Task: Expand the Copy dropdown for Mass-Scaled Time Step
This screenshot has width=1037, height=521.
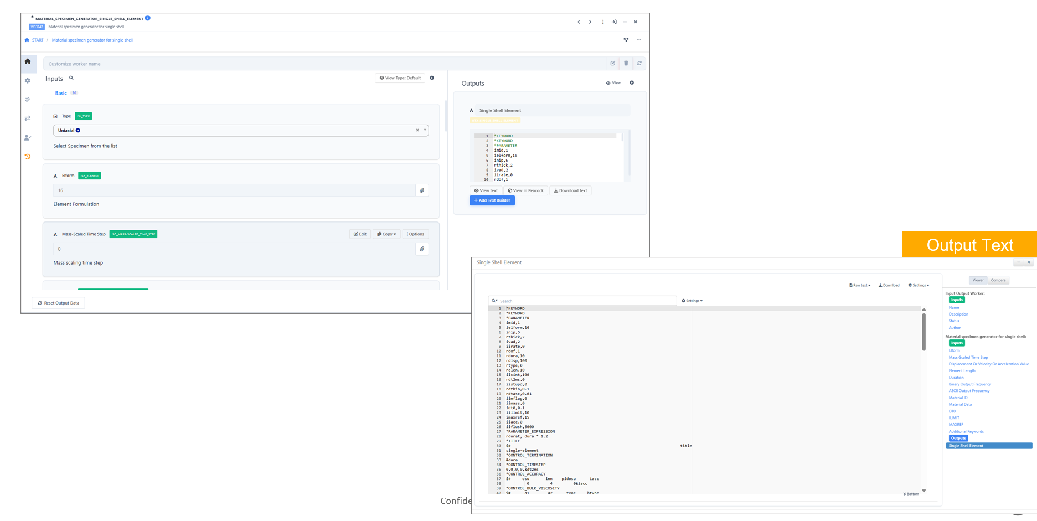Action: point(386,234)
